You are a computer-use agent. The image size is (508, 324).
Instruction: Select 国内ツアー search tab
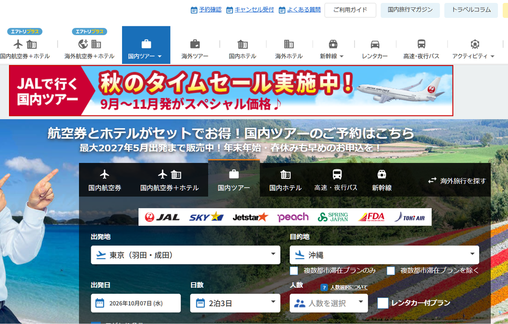(x=234, y=179)
